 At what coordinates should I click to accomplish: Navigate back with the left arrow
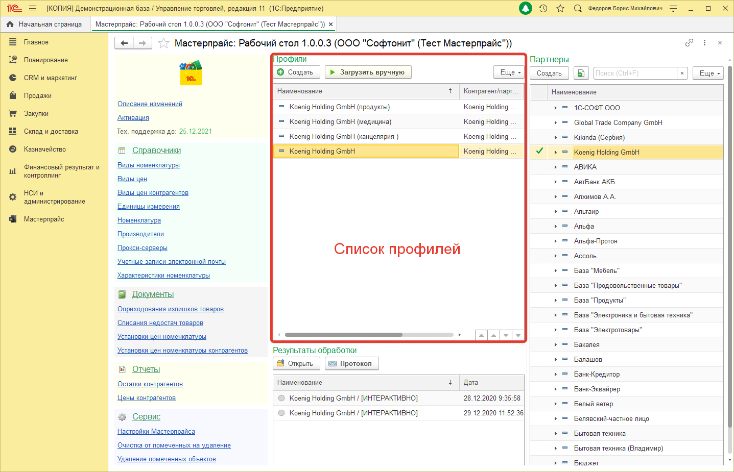click(124, 43)
